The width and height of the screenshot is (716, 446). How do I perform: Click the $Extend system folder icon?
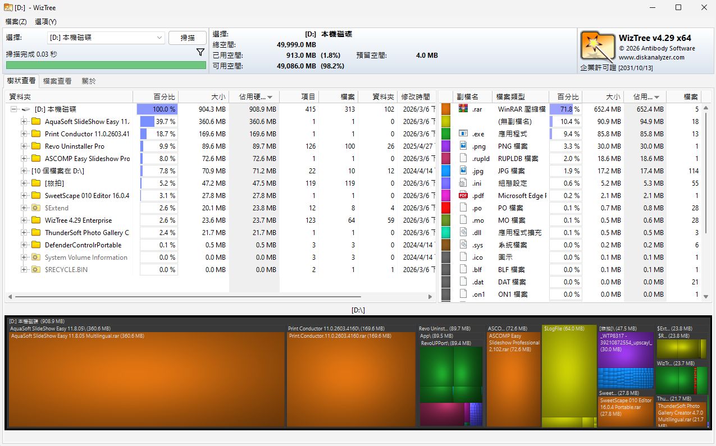tap(36, 208)
